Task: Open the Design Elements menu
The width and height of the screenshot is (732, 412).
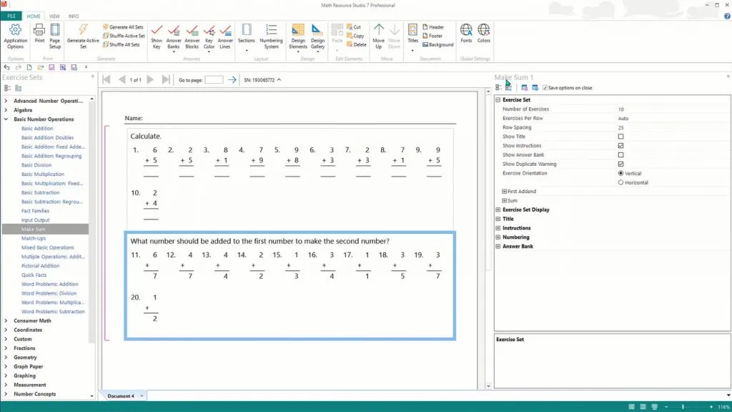Action: [298, 37]
